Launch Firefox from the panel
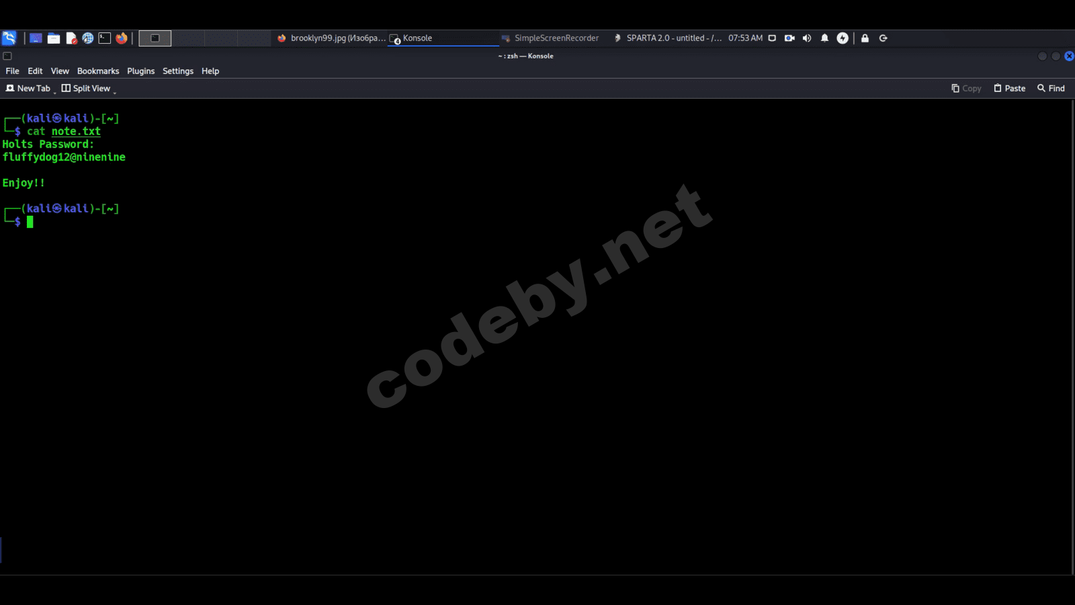The height and width of the screenshot is (605, 1075). pyautogui.click(x=122, y=38)
